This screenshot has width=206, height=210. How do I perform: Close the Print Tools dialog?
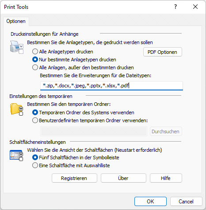coord(195,7)
